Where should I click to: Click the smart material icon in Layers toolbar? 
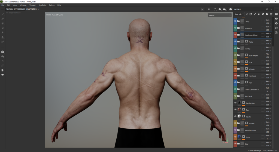coord(263,14)
